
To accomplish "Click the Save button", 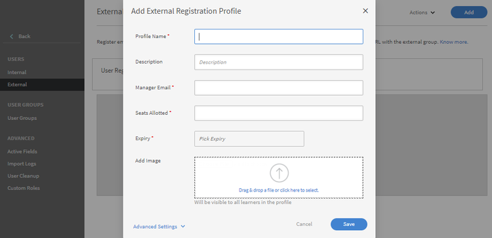I will pos(349,224).
